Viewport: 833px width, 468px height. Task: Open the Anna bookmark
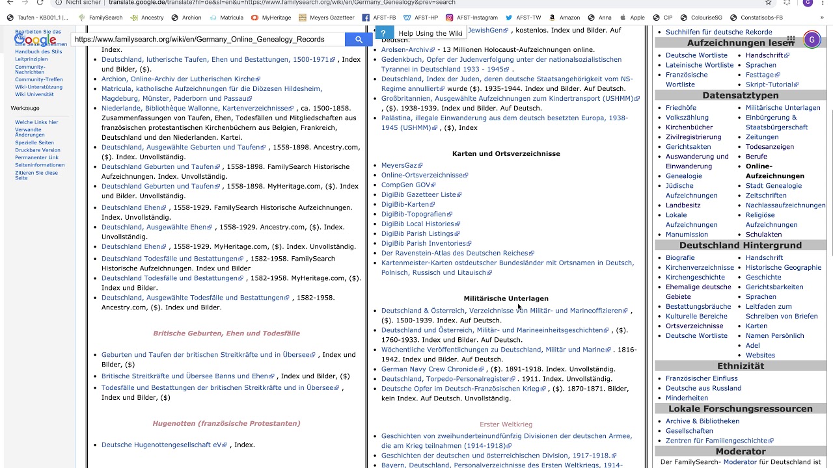tap(599, 18)
